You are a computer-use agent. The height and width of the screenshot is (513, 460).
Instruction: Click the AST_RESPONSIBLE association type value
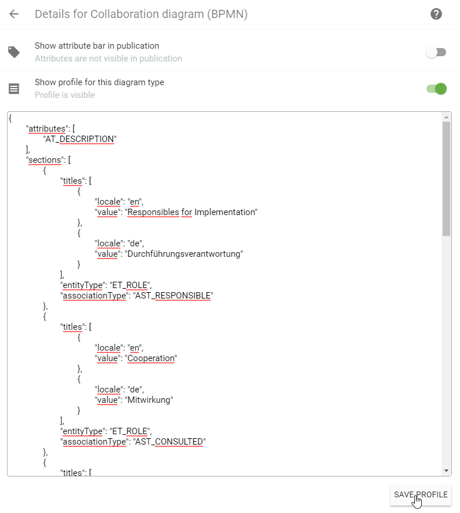coord(172,296)
